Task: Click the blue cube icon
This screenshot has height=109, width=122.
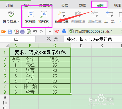Action: (x=64, y=31)
